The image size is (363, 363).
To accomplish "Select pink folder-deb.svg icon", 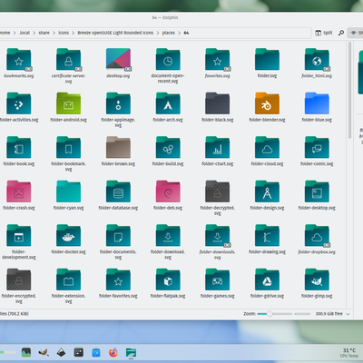I will [168, 191].
